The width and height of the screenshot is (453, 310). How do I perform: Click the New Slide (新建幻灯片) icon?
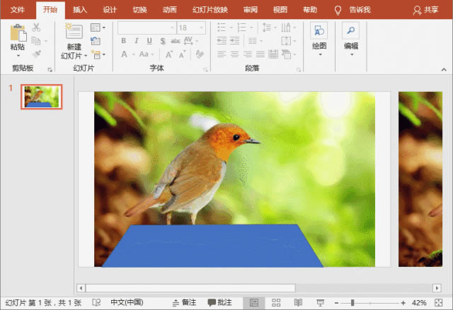click(x=74, y=32)
